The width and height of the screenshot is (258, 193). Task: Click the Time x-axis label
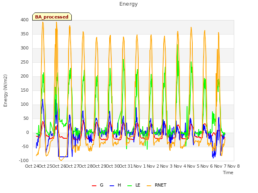click(228, 172)
